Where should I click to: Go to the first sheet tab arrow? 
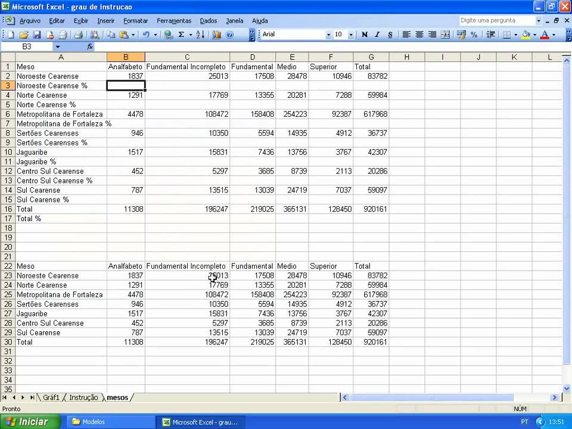[x=5, y=397]
